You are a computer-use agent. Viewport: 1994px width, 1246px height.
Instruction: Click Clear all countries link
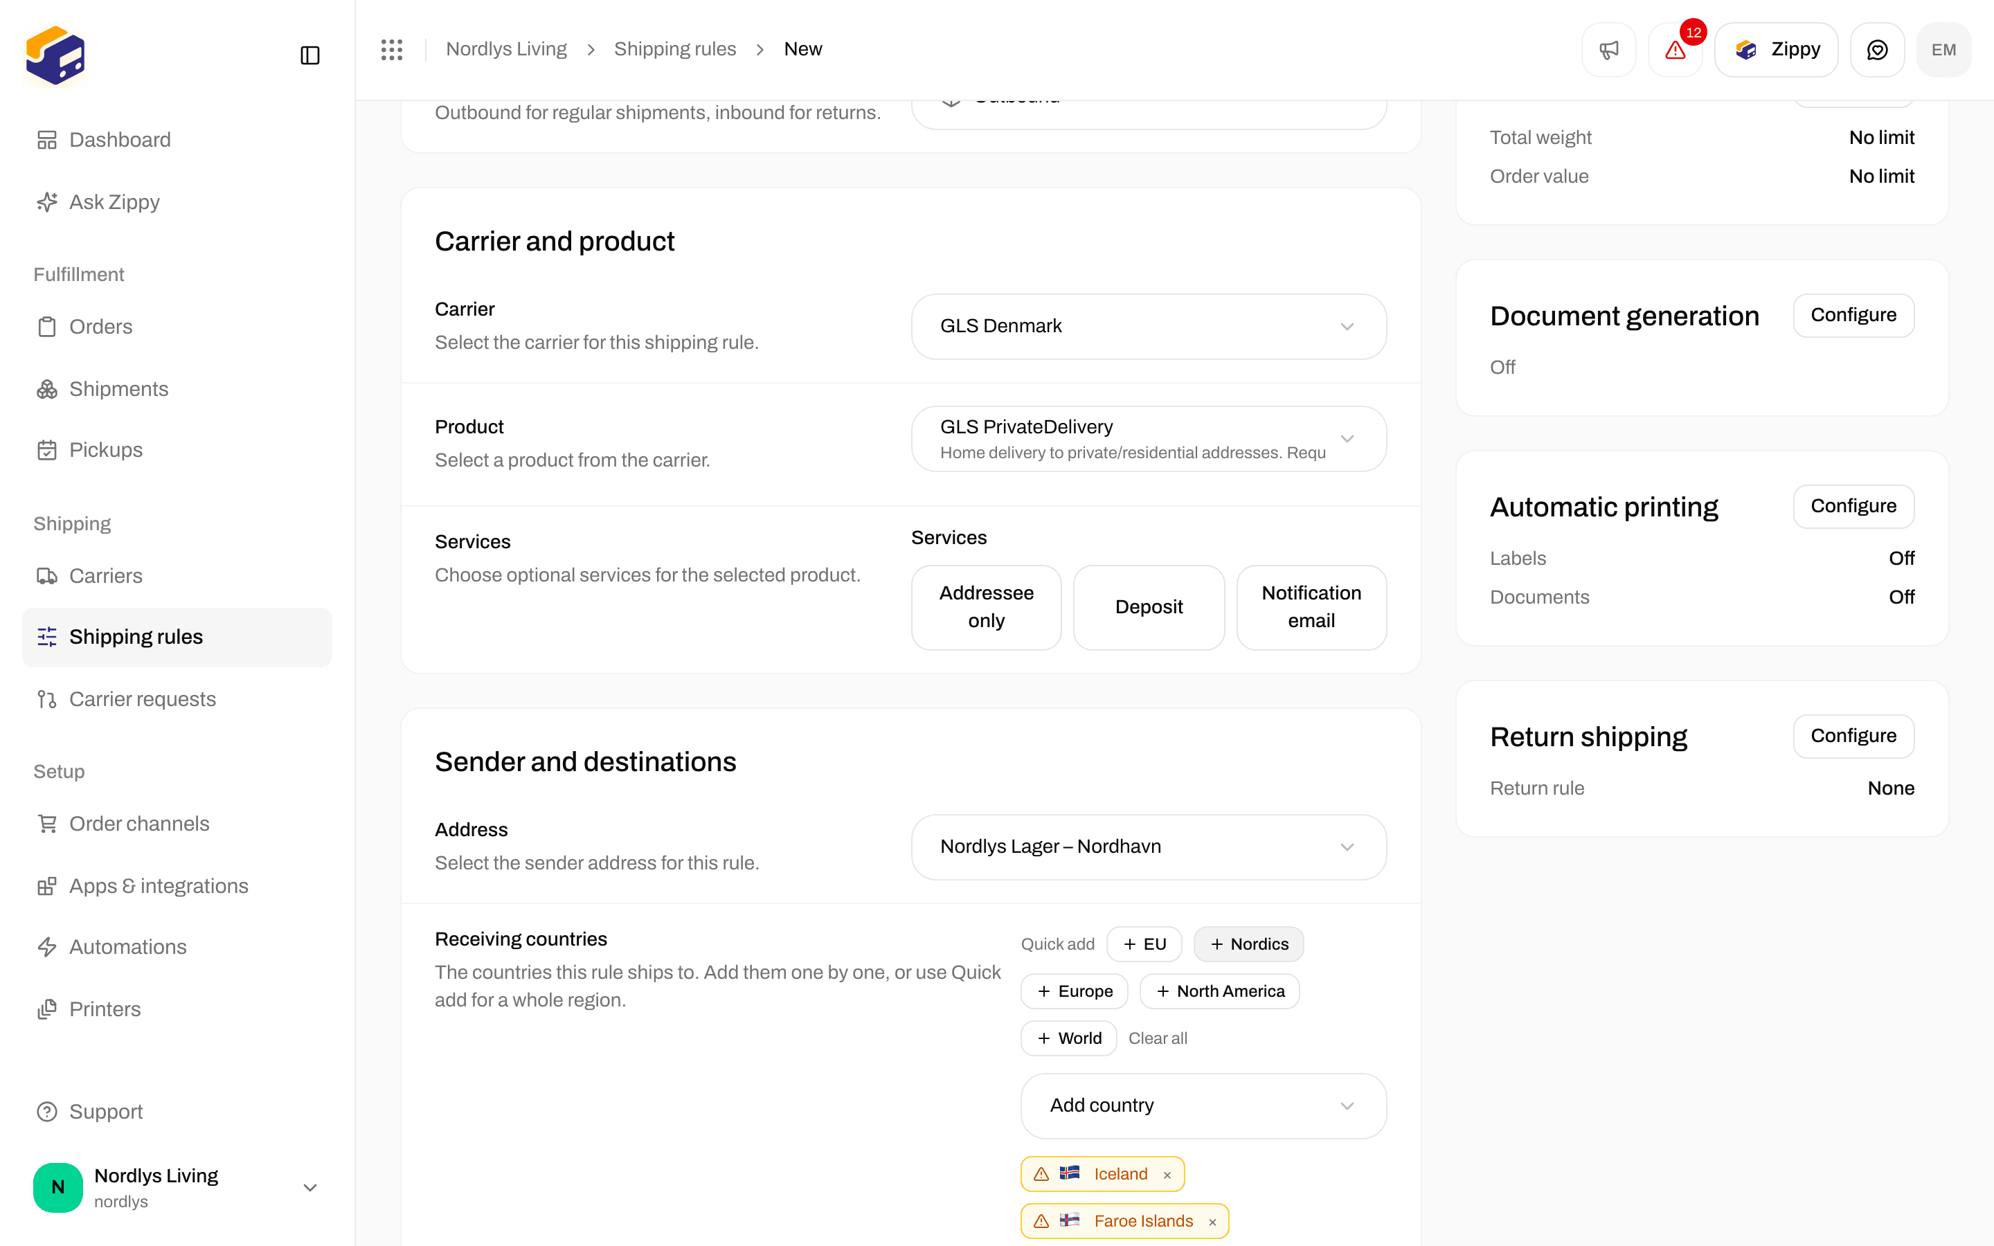tap(1158, 1038)
